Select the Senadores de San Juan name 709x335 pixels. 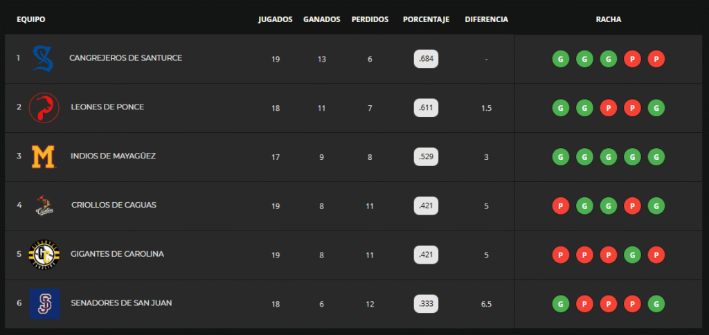click(121, 303)
